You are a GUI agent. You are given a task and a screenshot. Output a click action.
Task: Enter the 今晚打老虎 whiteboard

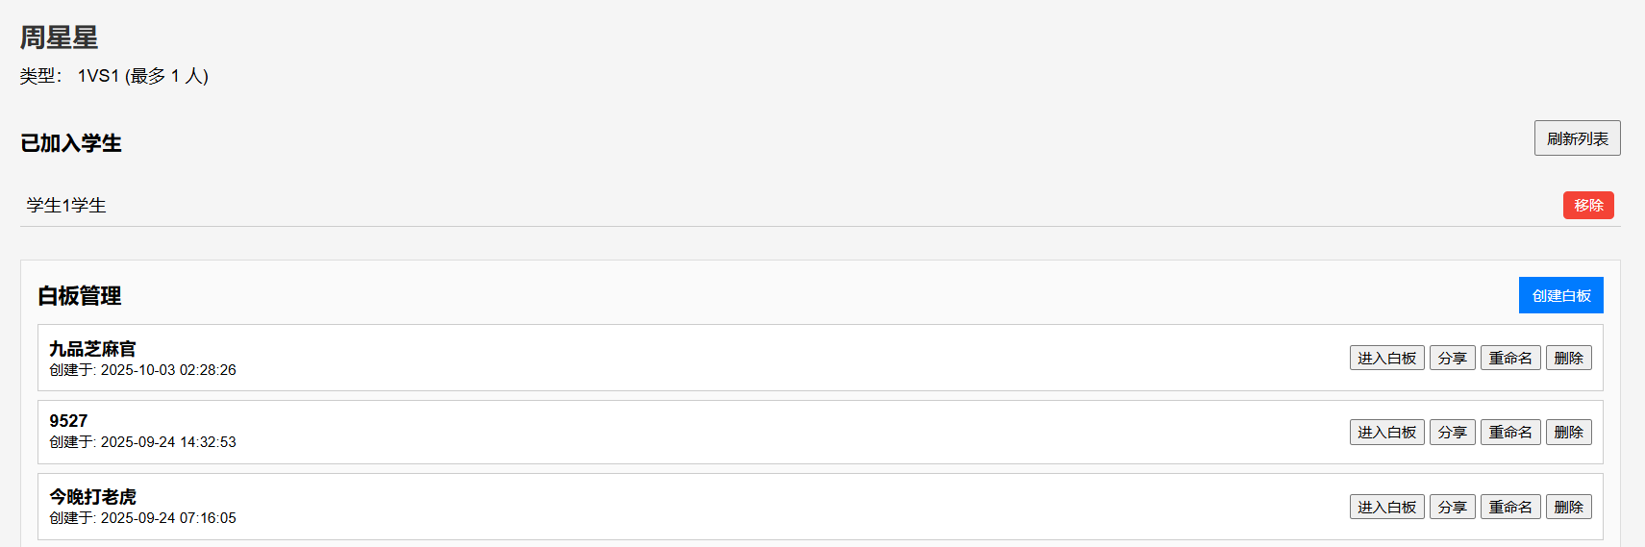1386,507
